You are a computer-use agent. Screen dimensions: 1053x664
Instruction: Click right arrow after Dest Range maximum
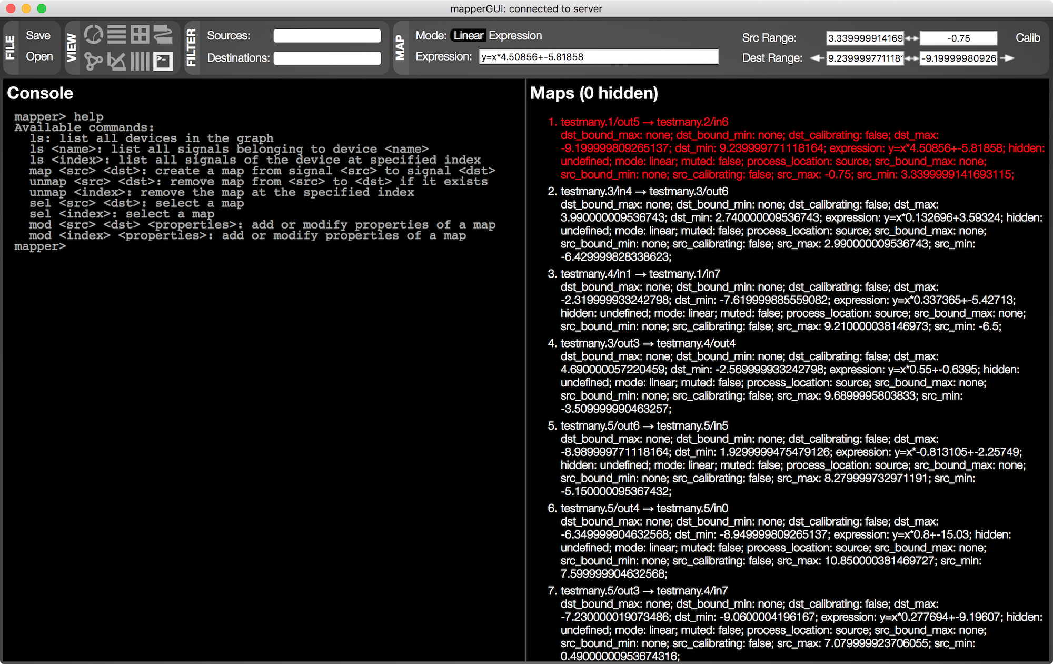point(1007,58)
